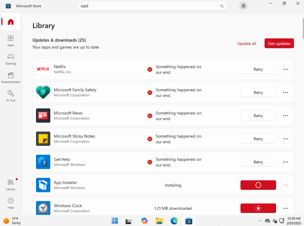Click the error icon in Get Help row
Screen dimensions: 304x226
(150, 162)
